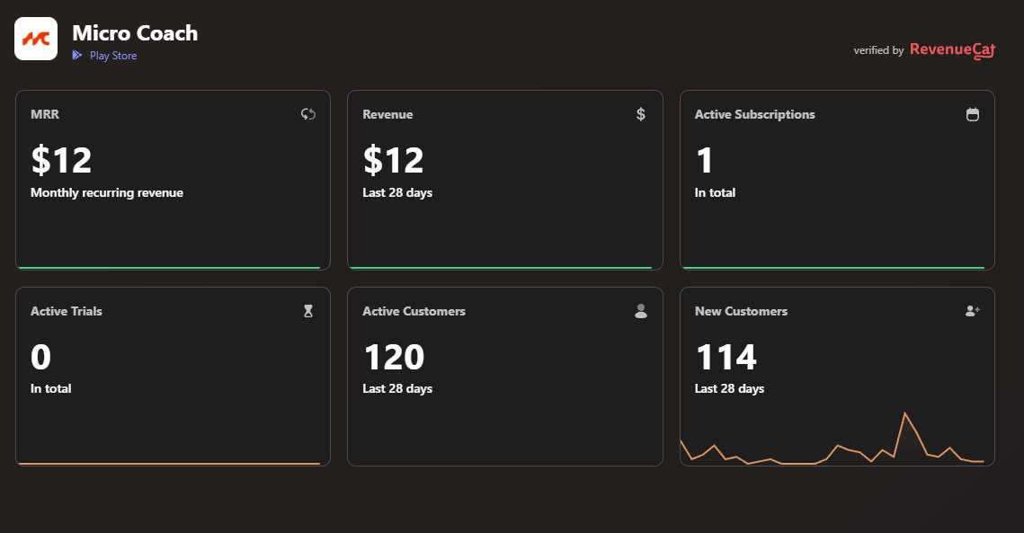Screen dimensions: 1024x533
Task: Click Last 28 days under Active Customers
Action: pyautogui.click(x=397, y=388)
